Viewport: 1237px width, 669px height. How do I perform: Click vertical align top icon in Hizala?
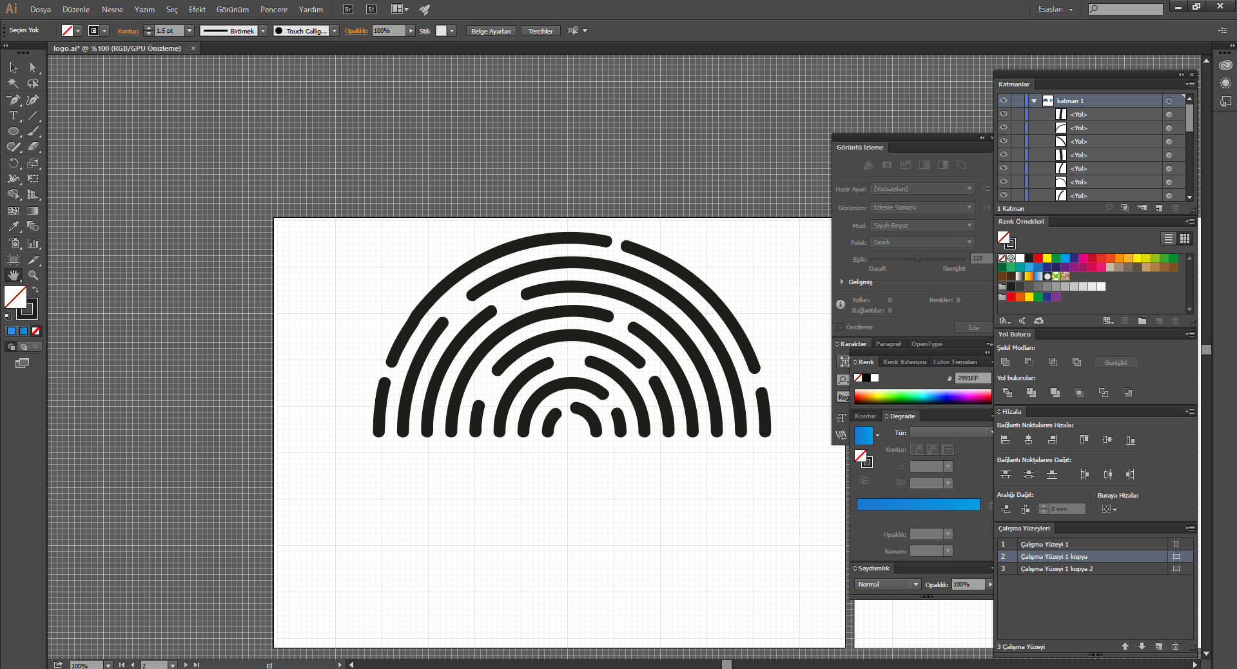coord(1084,440)
